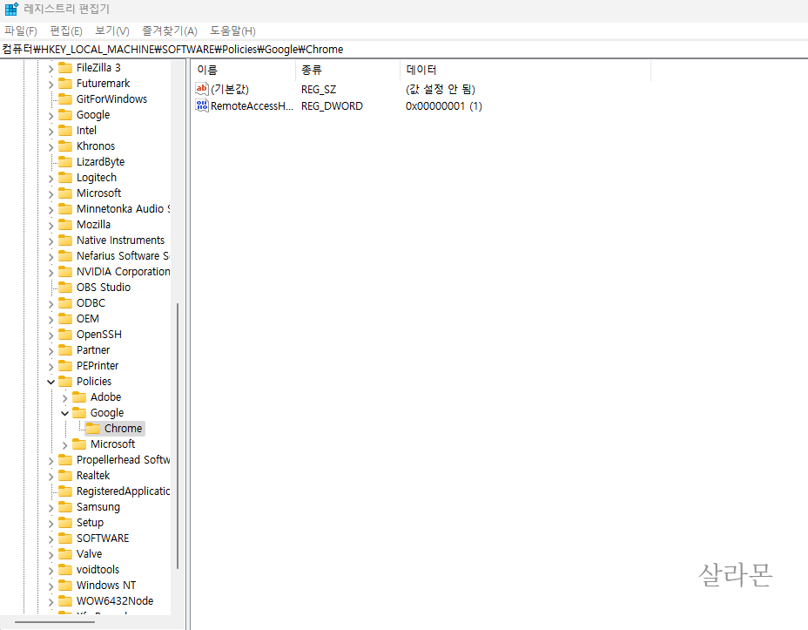Expand the WOW6432Node key
The image size is (808, 630).
(50, 601)
